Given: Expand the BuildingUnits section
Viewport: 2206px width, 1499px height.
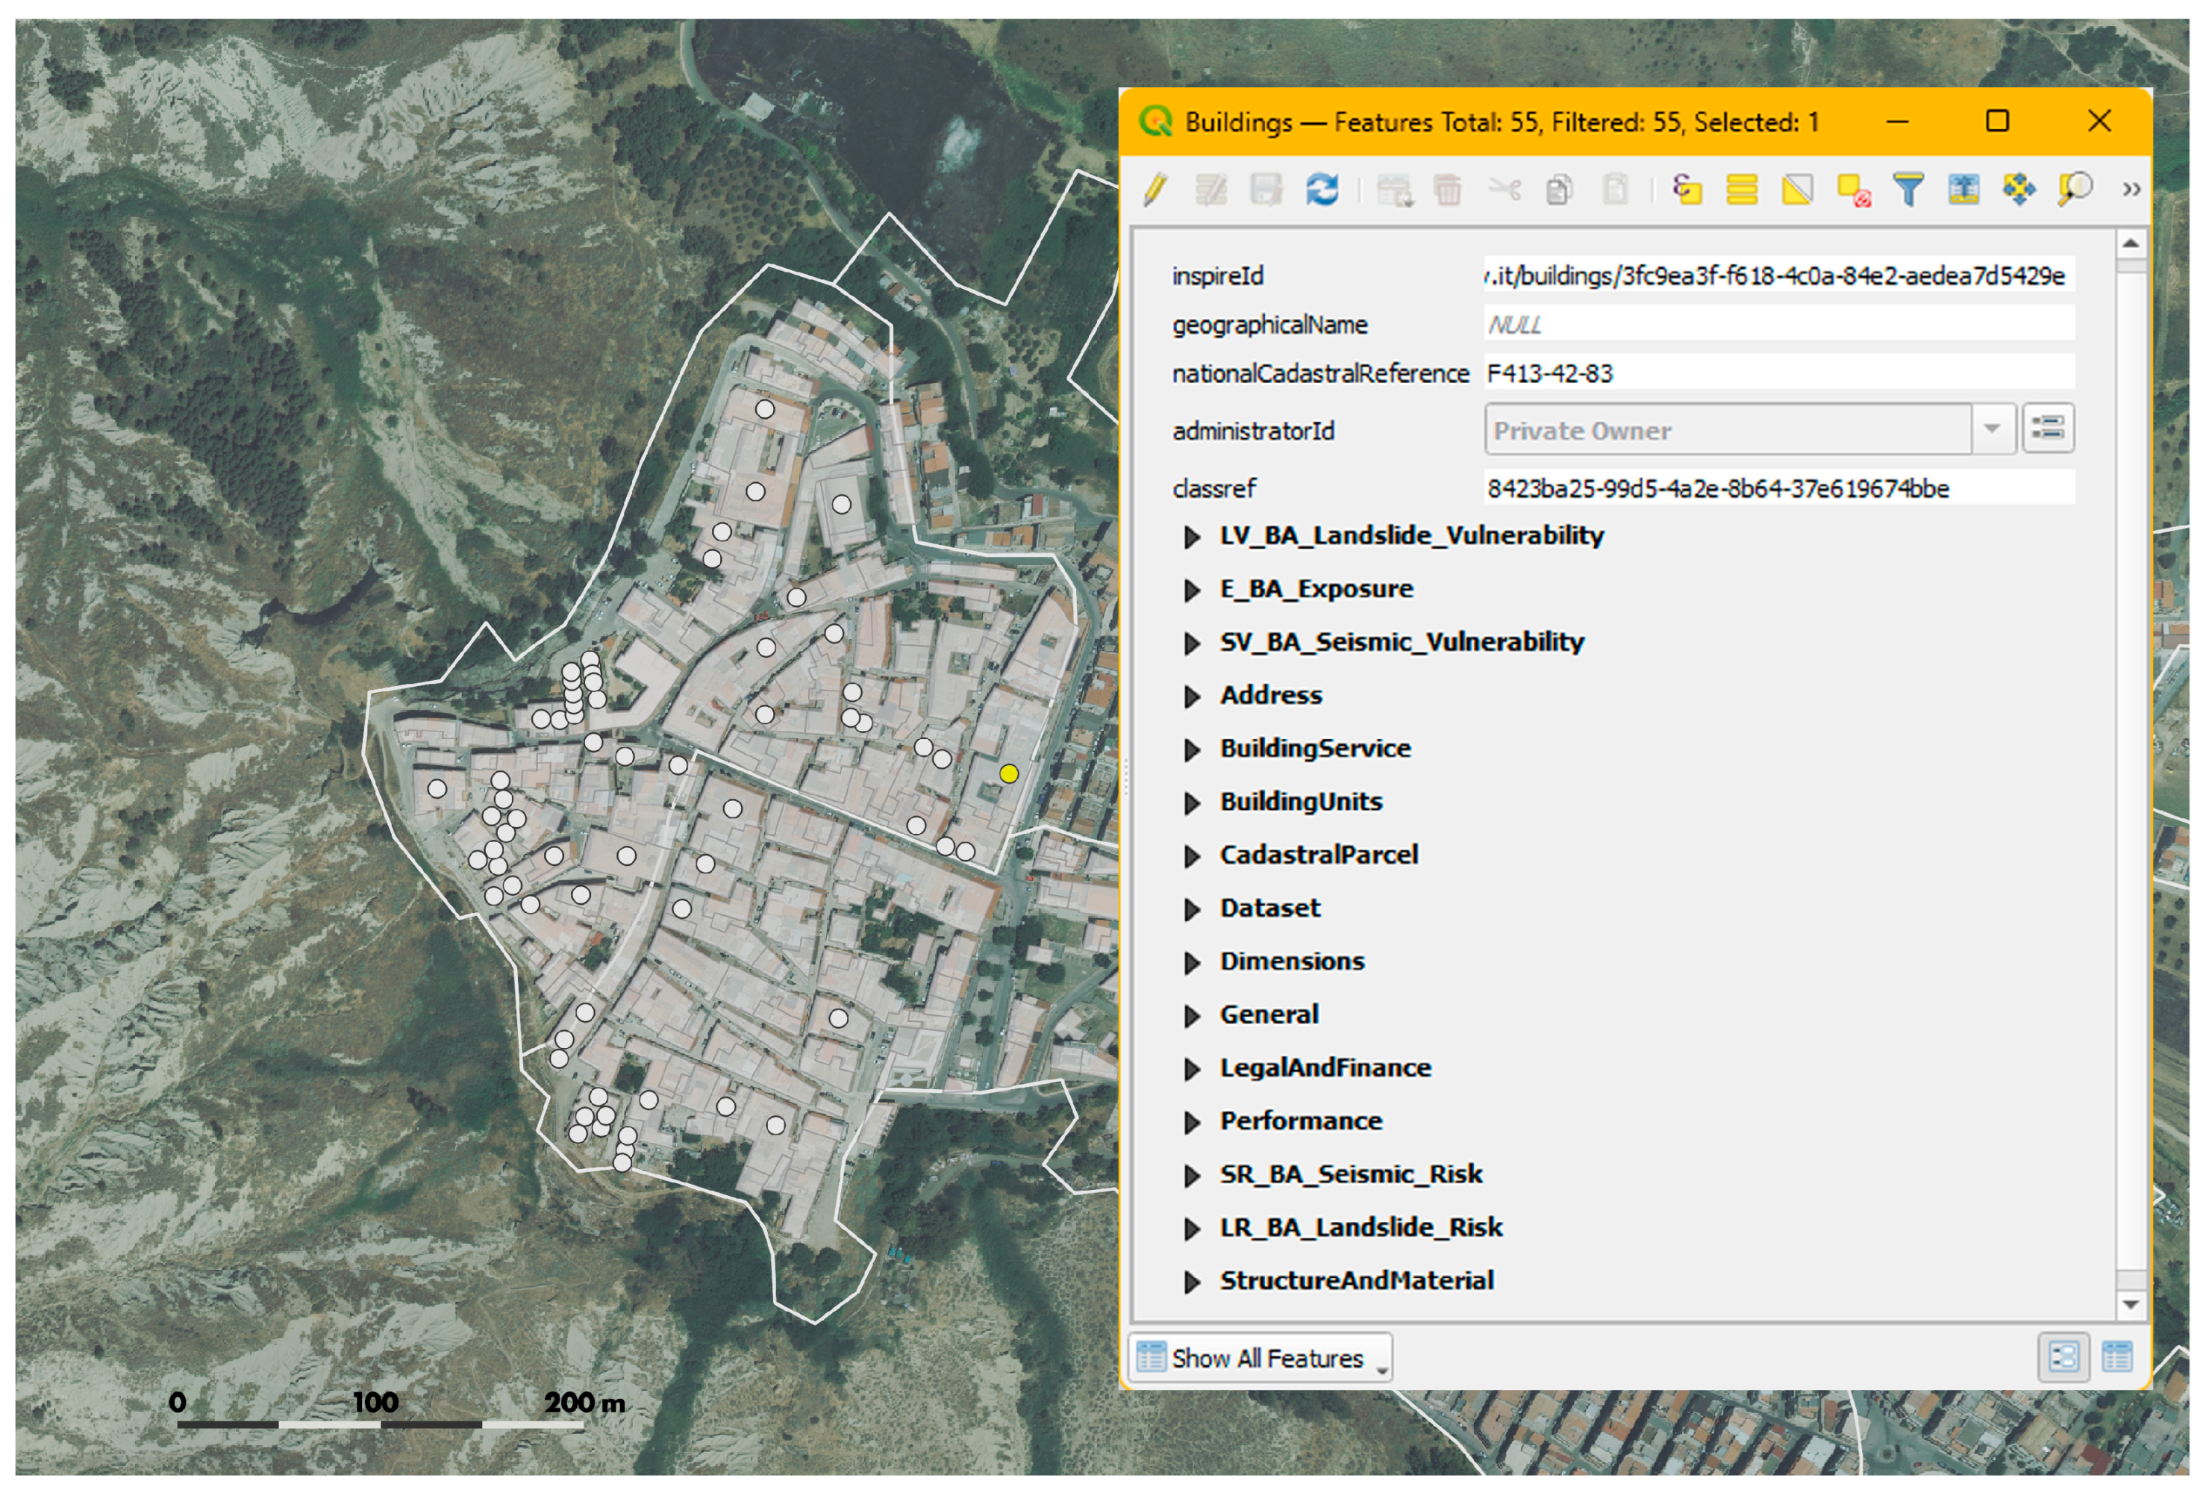Looking at the screenshot, I should (x=1193, y=803).
